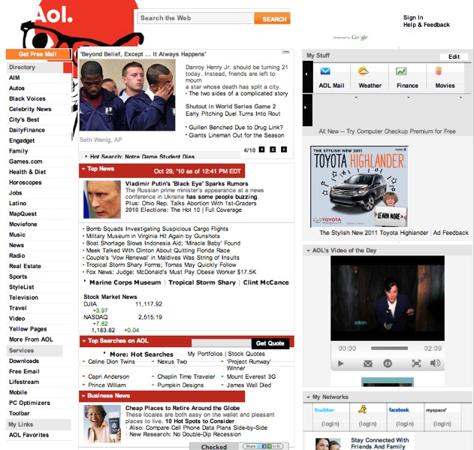The width and height of the screenshot is (474, 450).
Task: Click Edit in My Stuff panel
Action: [454, 56]
